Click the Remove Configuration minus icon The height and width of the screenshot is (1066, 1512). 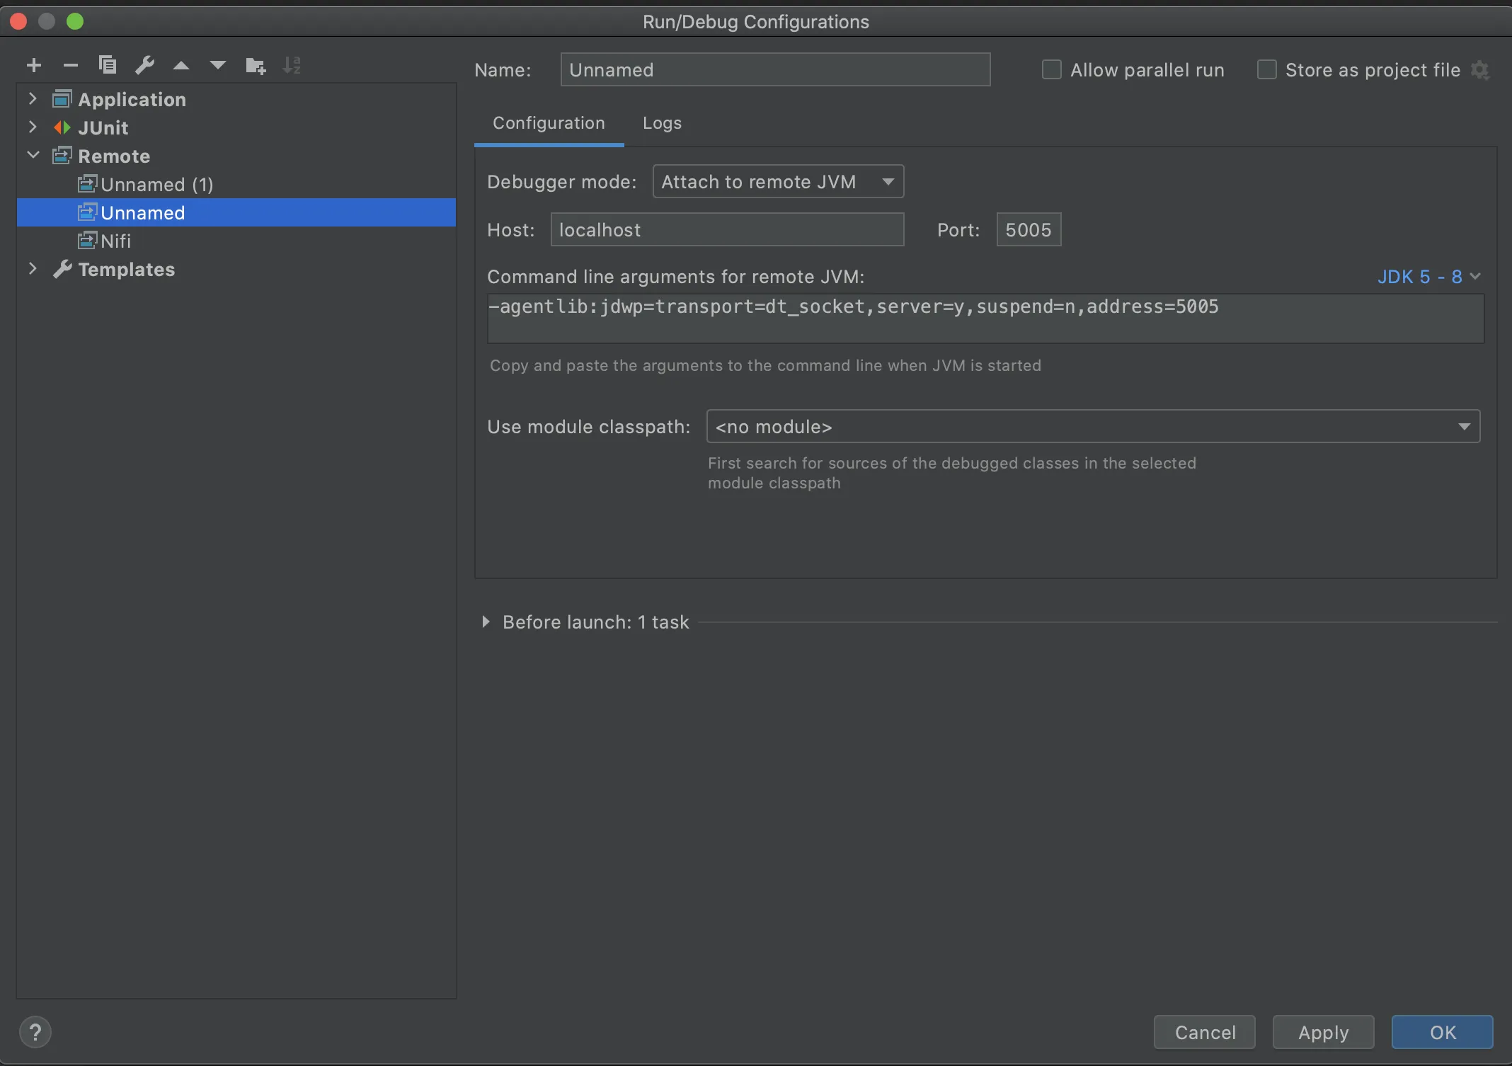coord(71,66)
